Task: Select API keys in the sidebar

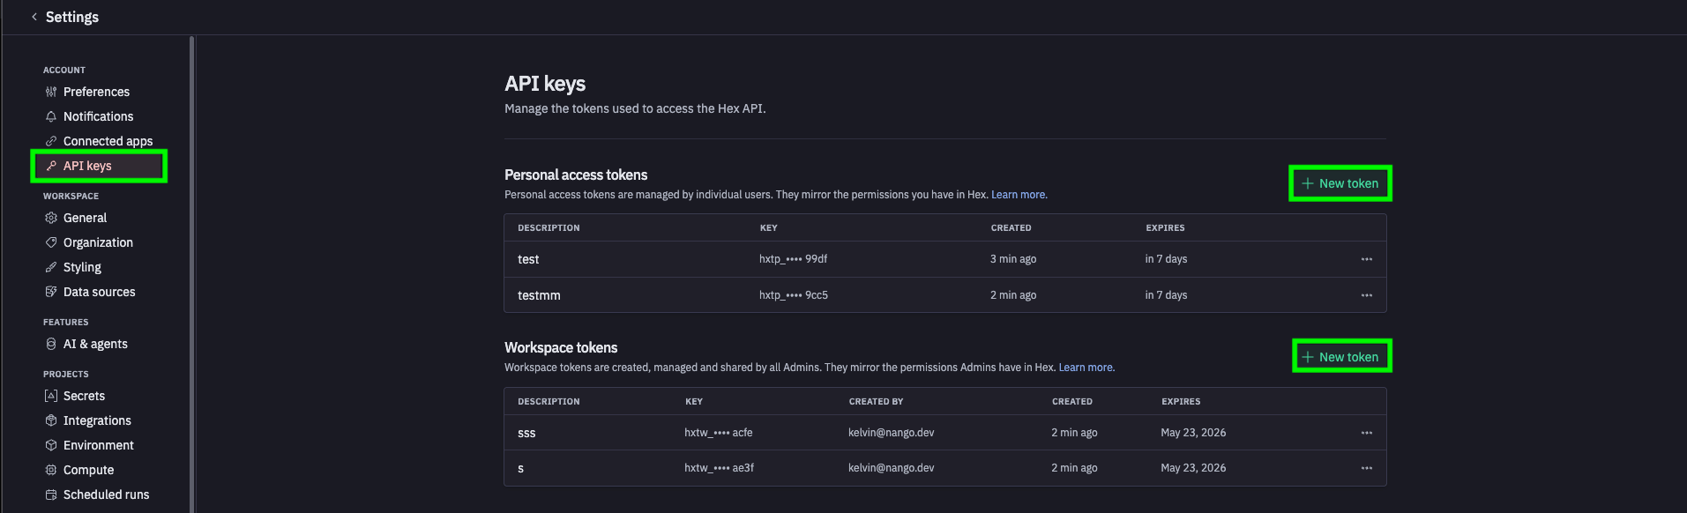Action: pos(99,166)
